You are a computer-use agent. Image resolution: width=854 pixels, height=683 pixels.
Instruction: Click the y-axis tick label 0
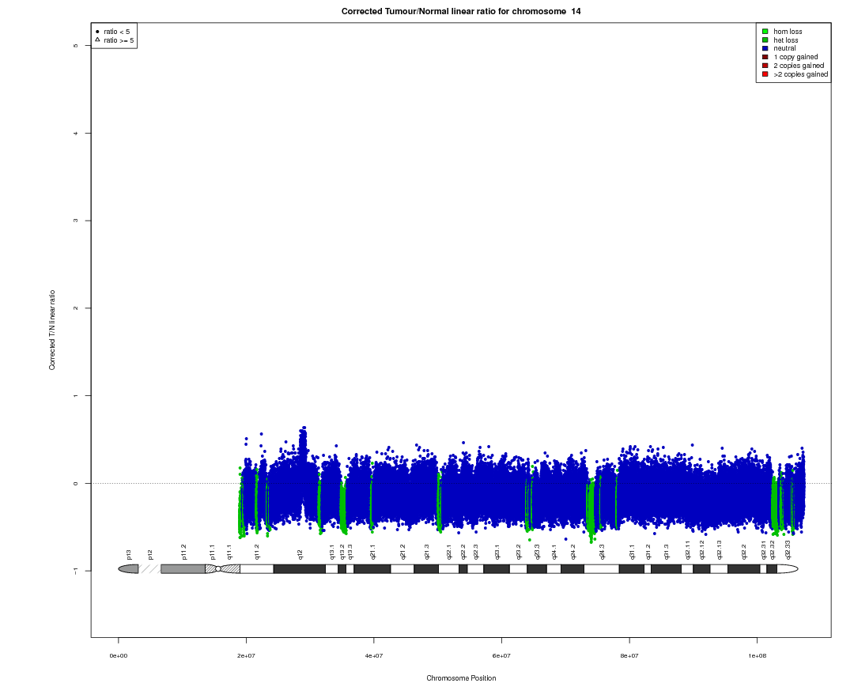(75, 483)
